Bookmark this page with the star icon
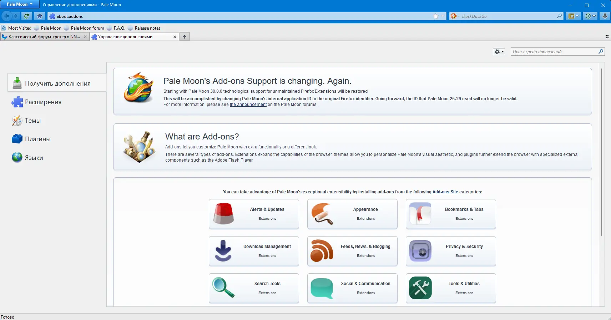 436,16
